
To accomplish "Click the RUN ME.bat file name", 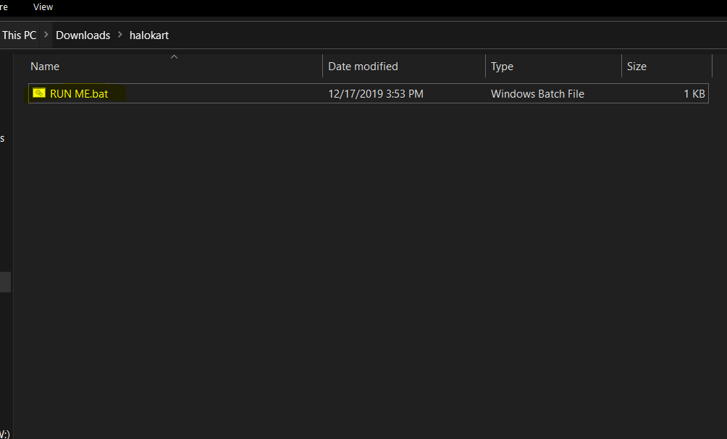I will pos(79,93).
